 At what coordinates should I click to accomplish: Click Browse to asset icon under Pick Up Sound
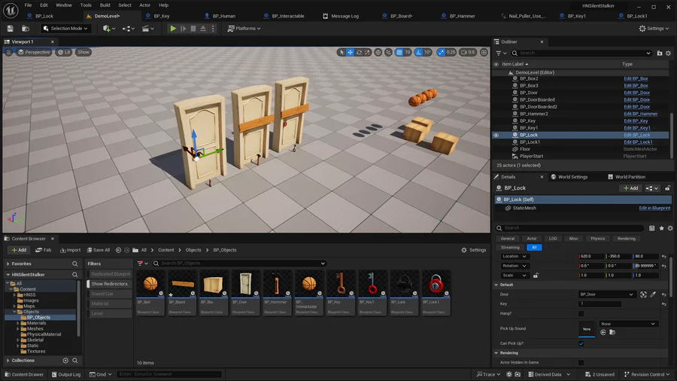click(612, 332)
